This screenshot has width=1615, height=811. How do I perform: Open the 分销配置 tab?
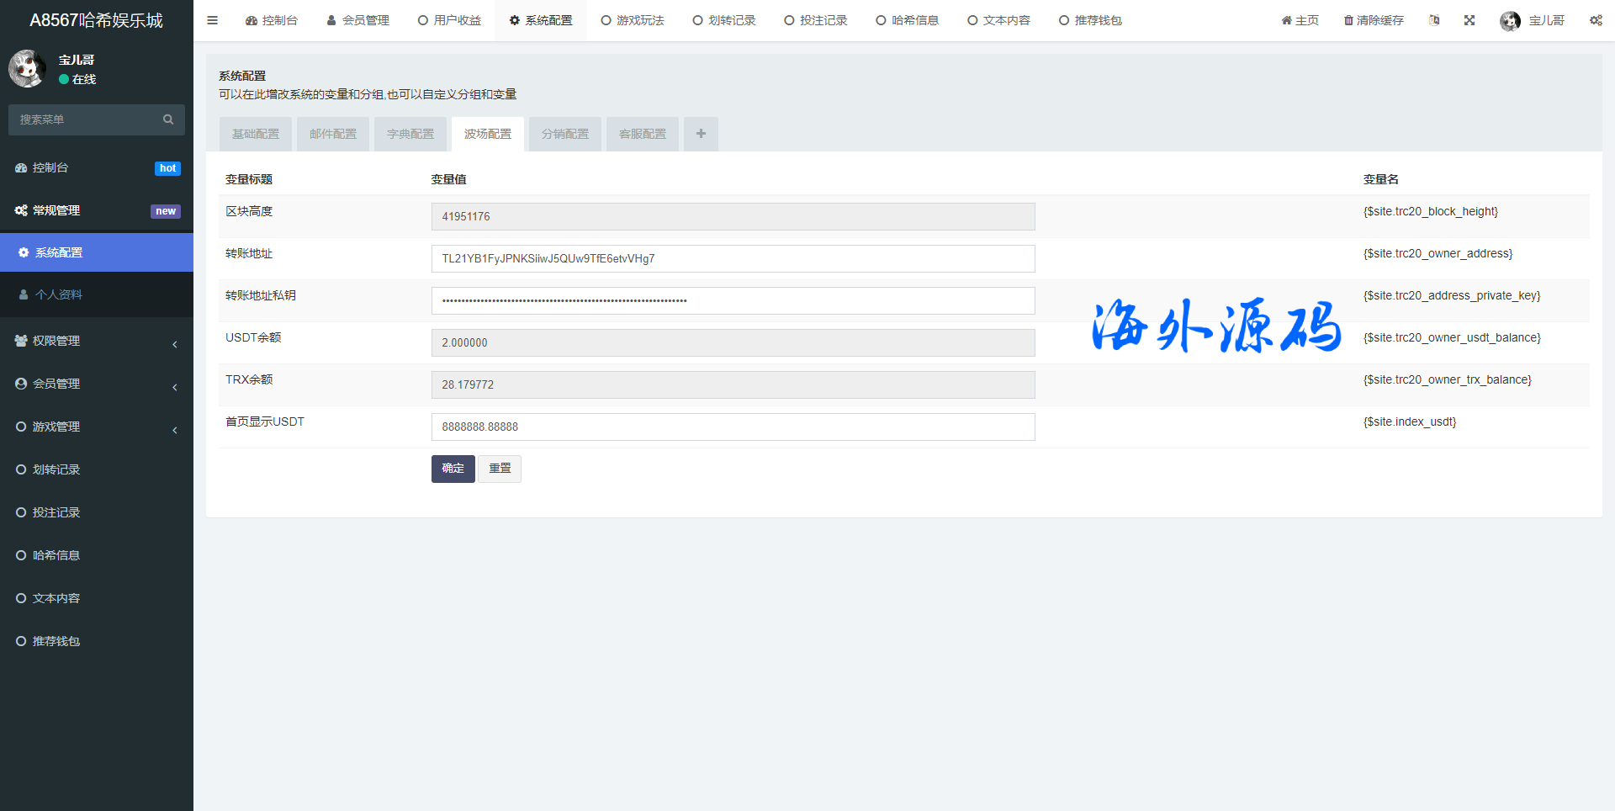[565, 134]
